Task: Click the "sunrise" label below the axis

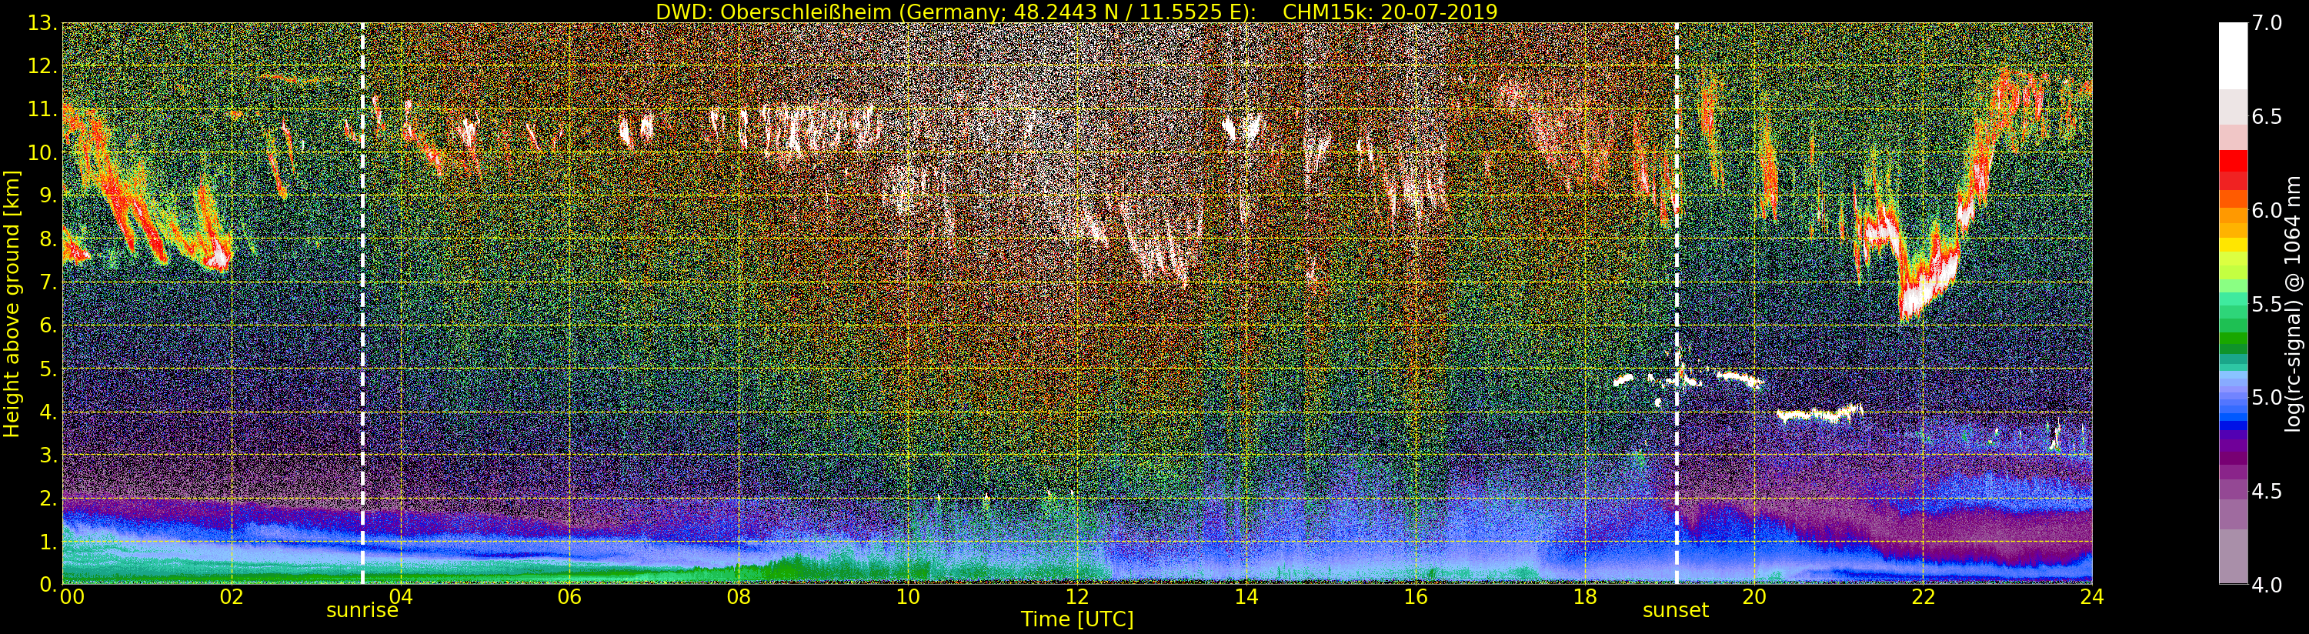Action: pyautogui.click(x=362, y=611)
